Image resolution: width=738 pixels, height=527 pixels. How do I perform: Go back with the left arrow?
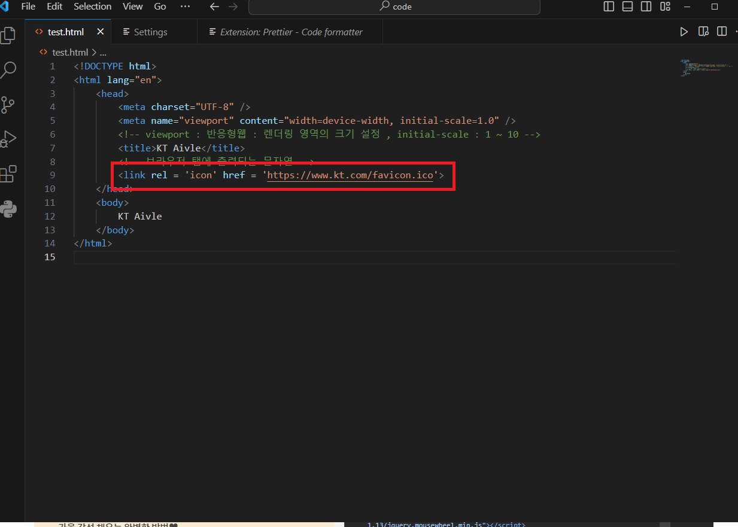tap(214, 7)
